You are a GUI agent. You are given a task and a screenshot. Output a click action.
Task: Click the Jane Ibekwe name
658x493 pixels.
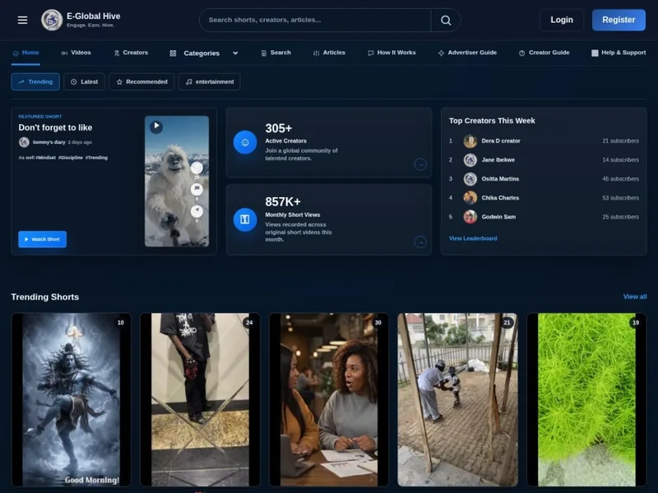click(498, 159)
